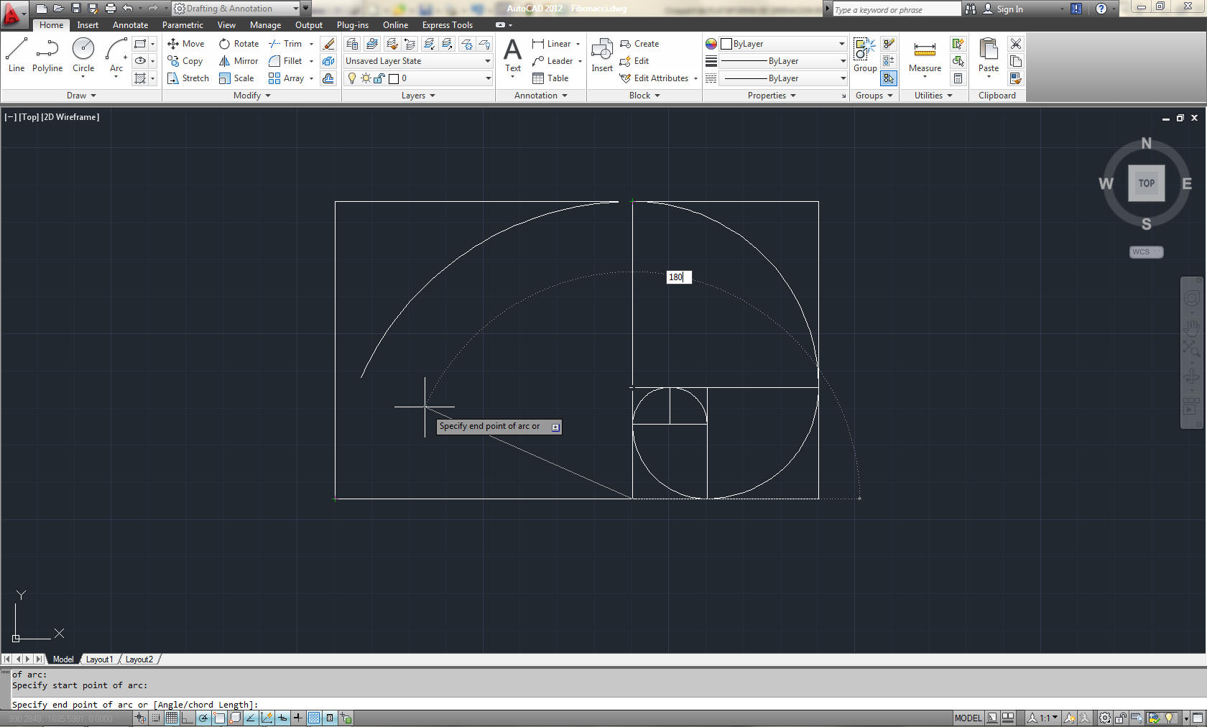Switch to the Express Tools tab
Viewport: 1207px width, 727px height.
[447, 25]
